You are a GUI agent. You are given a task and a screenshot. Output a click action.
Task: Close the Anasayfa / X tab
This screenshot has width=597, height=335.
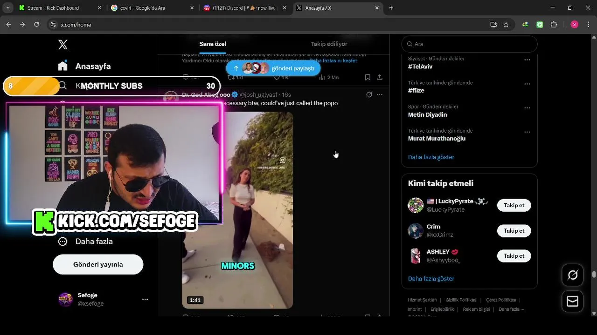(377, 8)
